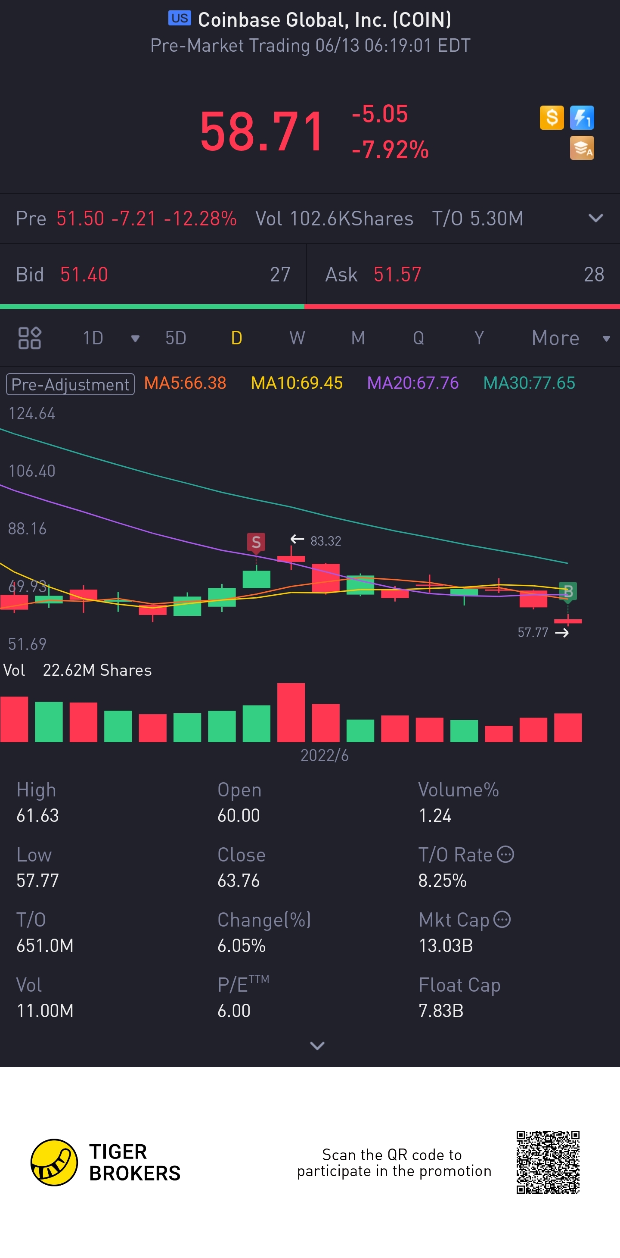Select the D daily chart tab
620x1258 pixels.
click(236, 338)
